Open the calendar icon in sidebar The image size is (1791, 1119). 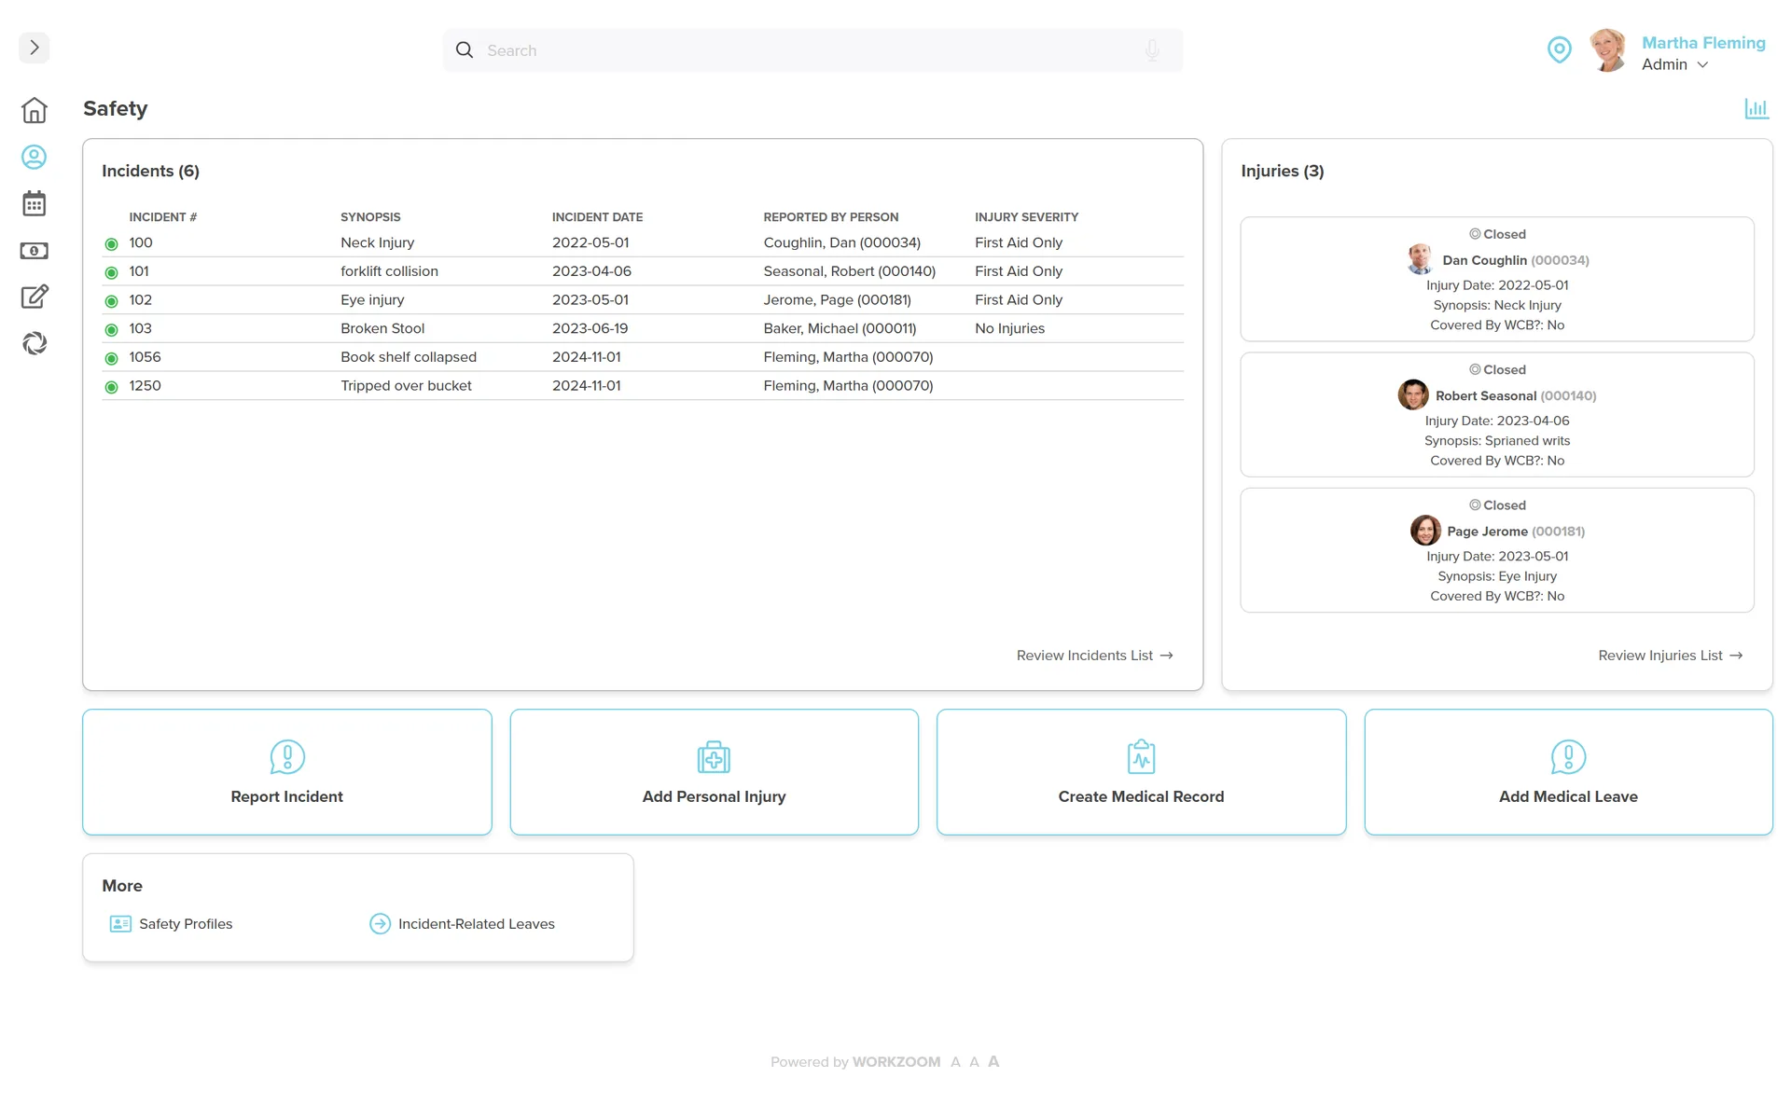coord(35,203)
